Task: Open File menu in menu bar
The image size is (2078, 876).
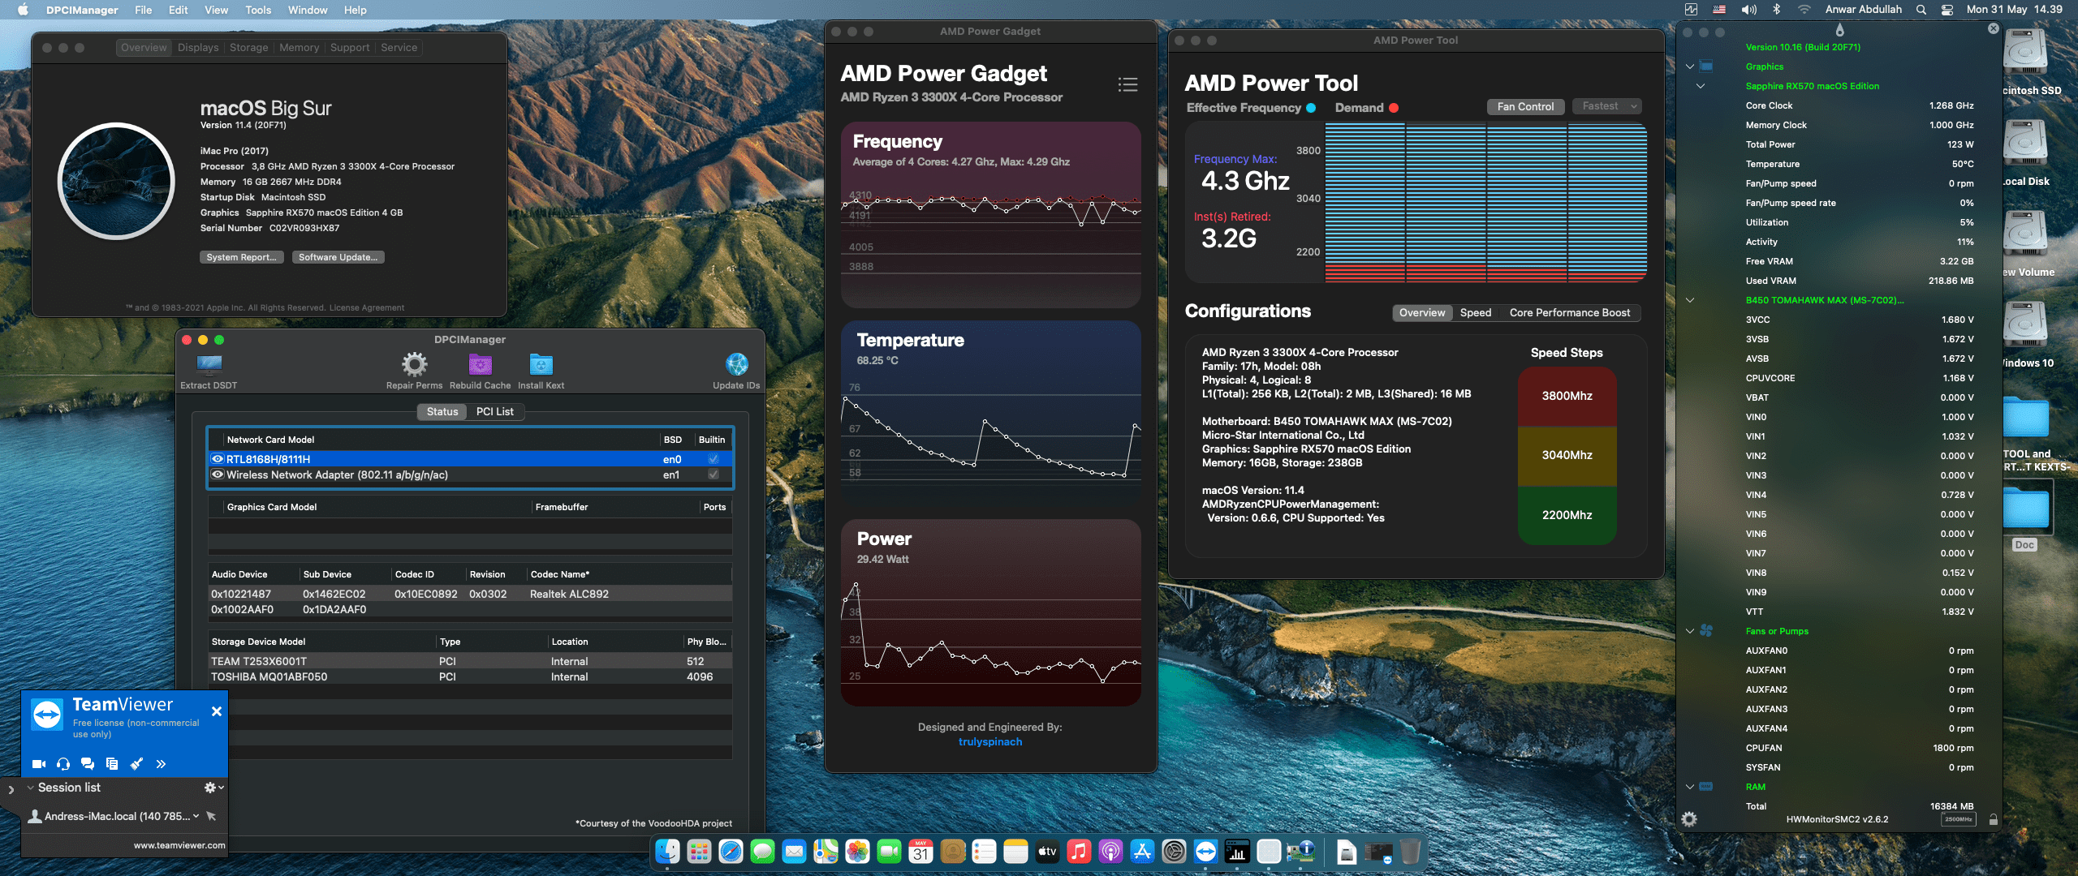Action: [x=143, y=10]
